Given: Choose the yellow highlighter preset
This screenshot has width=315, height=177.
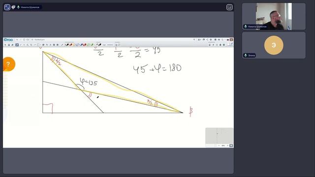Looking at the screenshot, I should (74, 45).
